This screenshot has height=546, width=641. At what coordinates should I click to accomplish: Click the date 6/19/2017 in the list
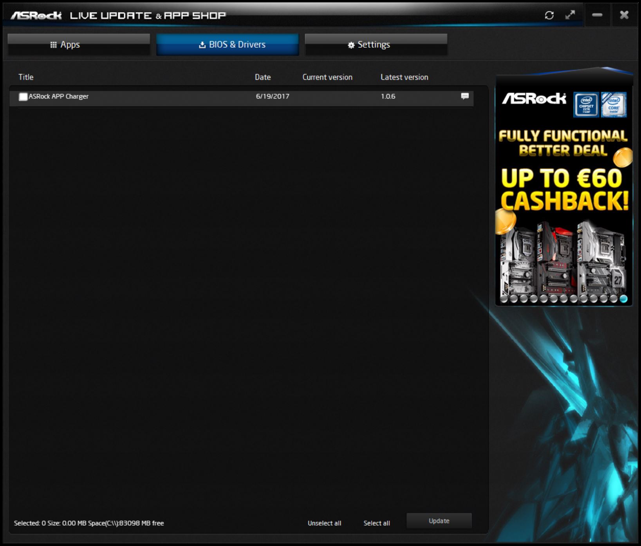273,96
